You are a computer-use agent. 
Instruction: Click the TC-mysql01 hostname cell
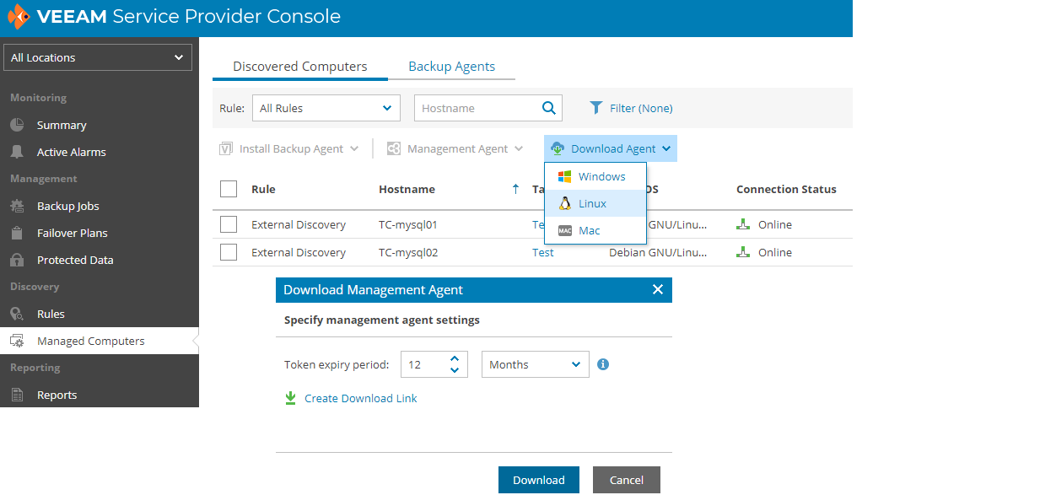[408, 224]
